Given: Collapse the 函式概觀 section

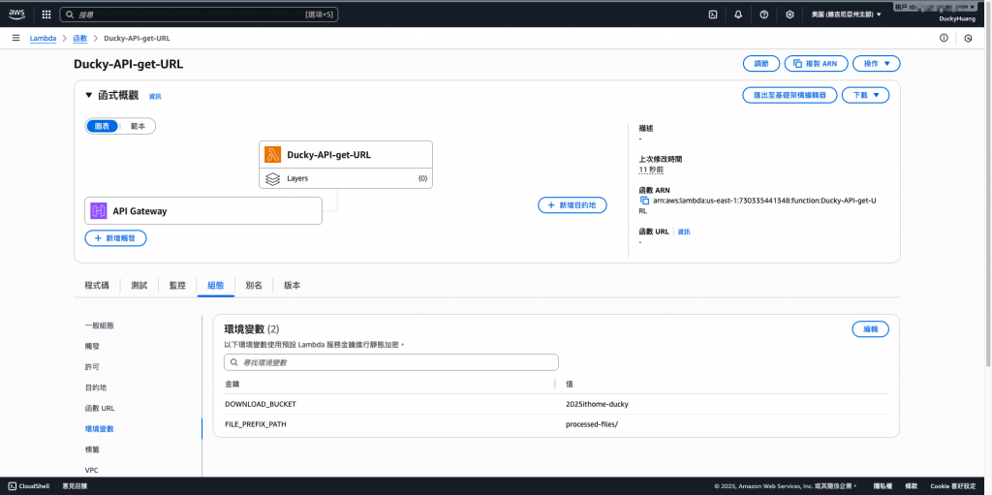Looking at the screenshot, I should [x=88, y=96].
